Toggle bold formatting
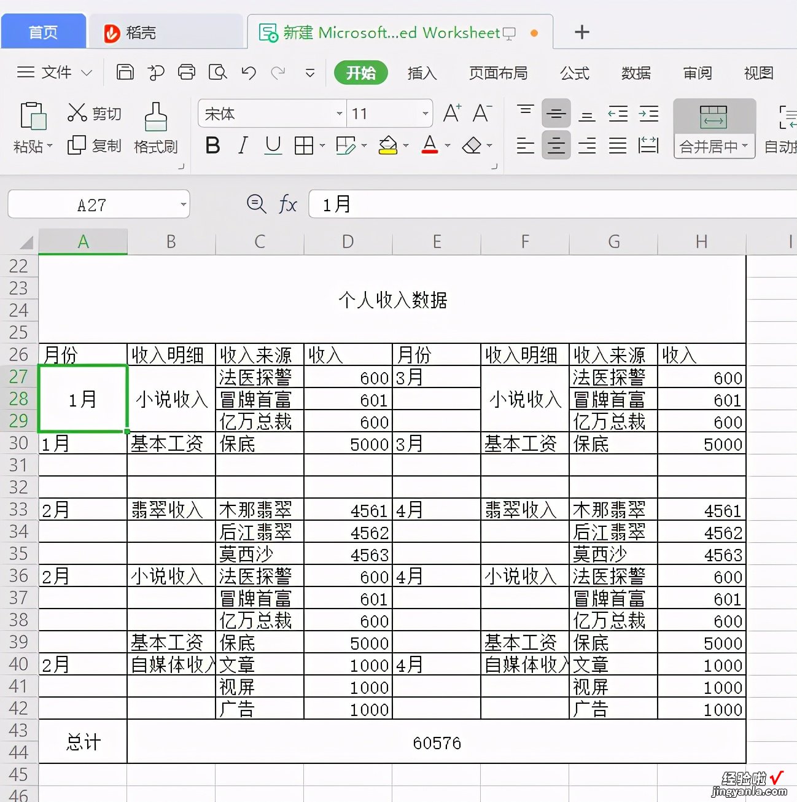 [212, 146]
